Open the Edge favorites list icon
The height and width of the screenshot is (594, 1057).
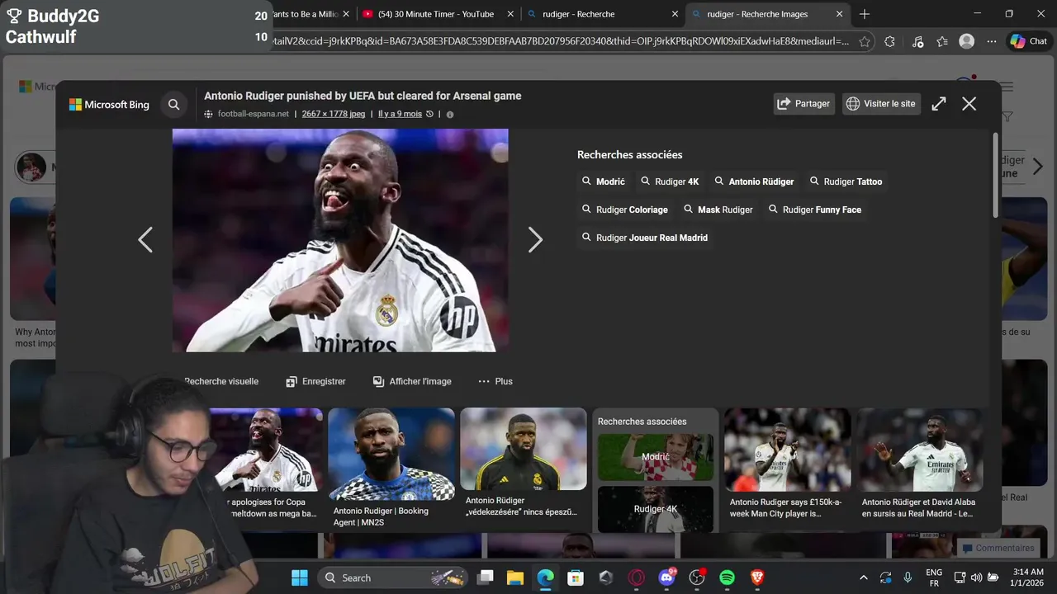pyautogui.click(x=942, y=41)
